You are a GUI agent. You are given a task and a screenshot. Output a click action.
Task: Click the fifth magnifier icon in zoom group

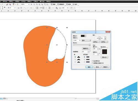(x=42, y=4)
